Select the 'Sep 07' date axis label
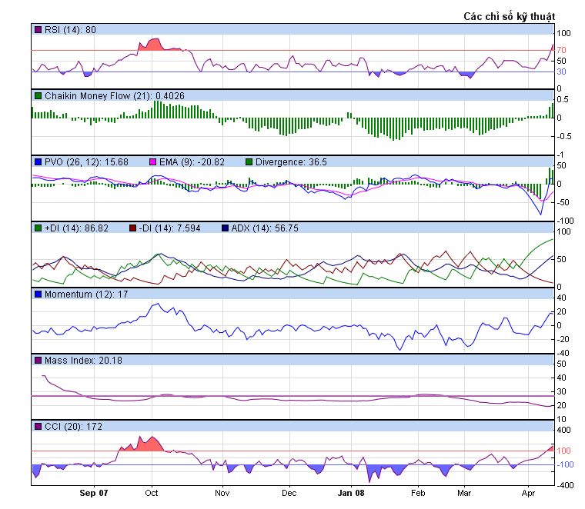This screenshot has width=585, height=509. (x=95, y=491)
